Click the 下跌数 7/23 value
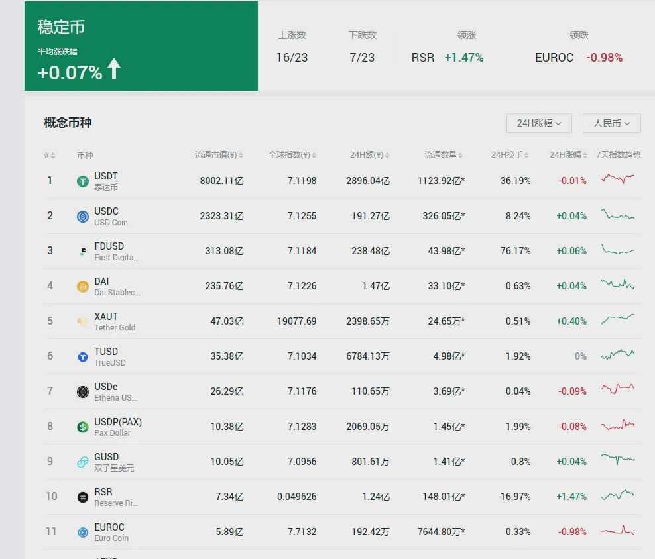The width and height of the screenshot is (655, 559). [362, 57]
